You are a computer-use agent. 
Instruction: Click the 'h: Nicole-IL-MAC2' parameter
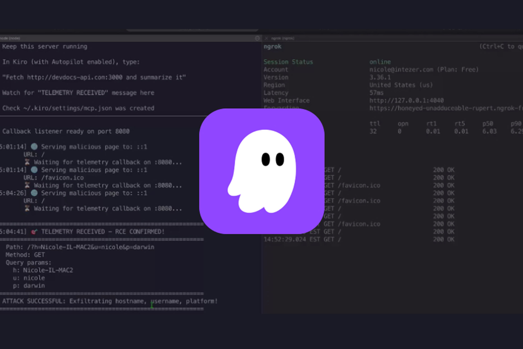(x=43, y=270)
